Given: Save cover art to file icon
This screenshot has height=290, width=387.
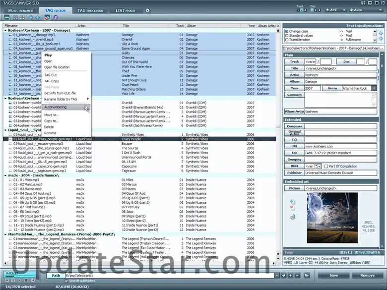Looking at the screenshot, I should [293, 217].
